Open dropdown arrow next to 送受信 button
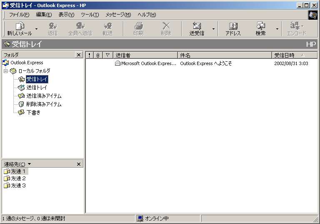Image resolution: width=320 pixels, height=224 pixels. [213, 29]
